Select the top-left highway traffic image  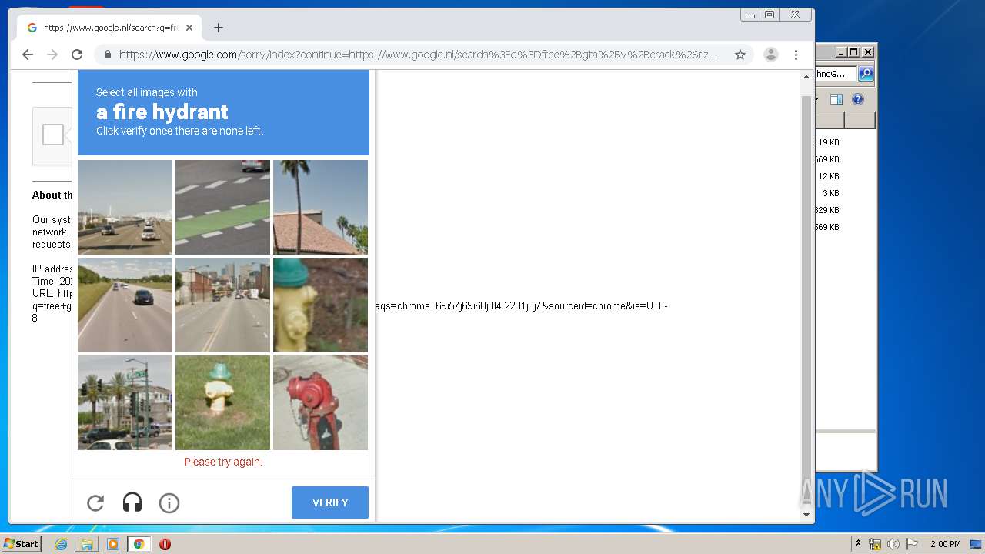point(125,207)
